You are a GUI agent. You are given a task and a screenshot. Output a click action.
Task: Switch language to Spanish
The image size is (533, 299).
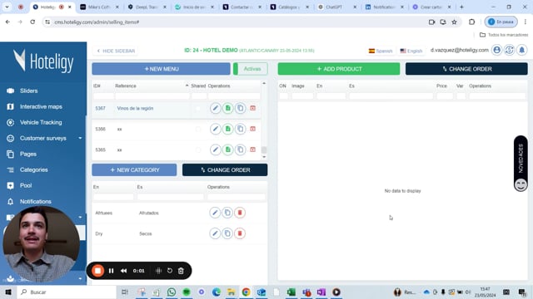(x=381, y=51)
